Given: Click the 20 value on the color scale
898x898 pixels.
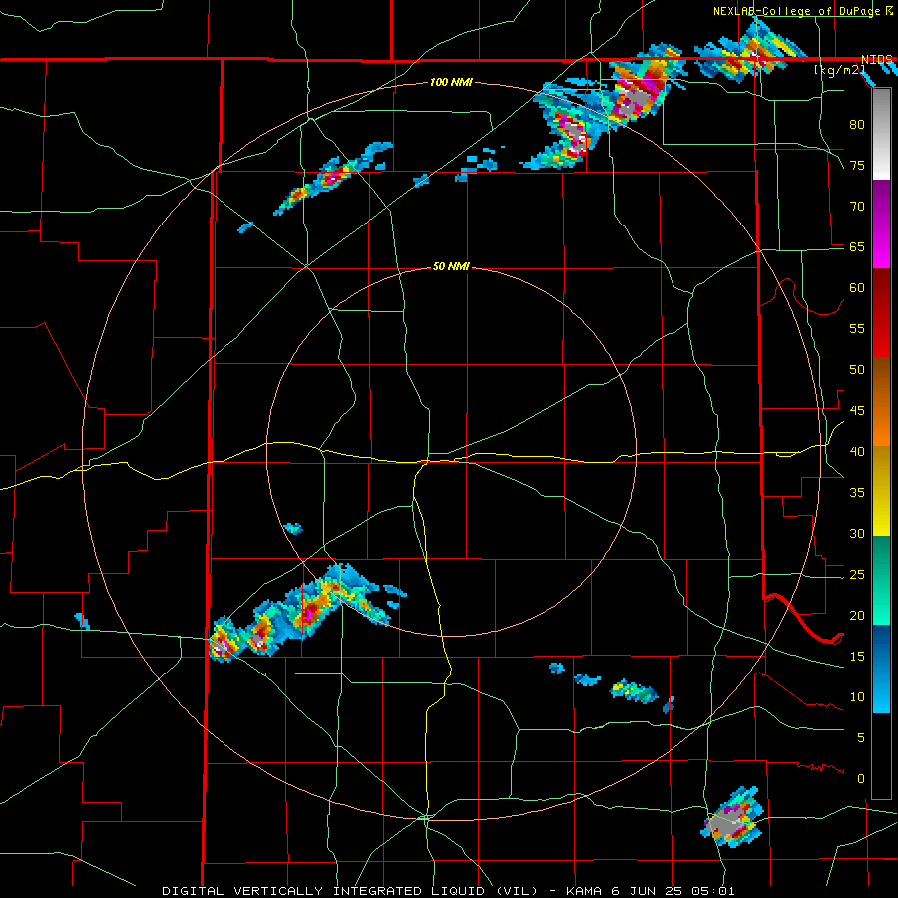Looking at the screenshot, I should click(x=857, y=615).
